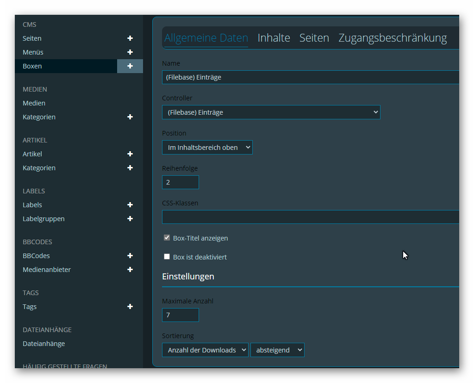This screenshot has height=383, width=474.
Task: Uncheck the Box-Titel anzeigen checkbox
Action: click(167, 238)
